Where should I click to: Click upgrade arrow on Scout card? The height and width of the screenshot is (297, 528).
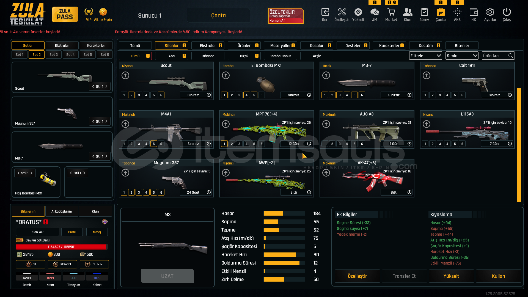(x=125, y=75)
